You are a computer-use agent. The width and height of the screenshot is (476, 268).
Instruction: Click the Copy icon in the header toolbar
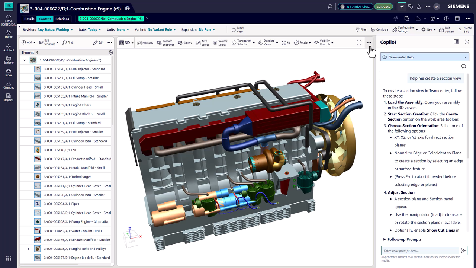tap(407, 19)
